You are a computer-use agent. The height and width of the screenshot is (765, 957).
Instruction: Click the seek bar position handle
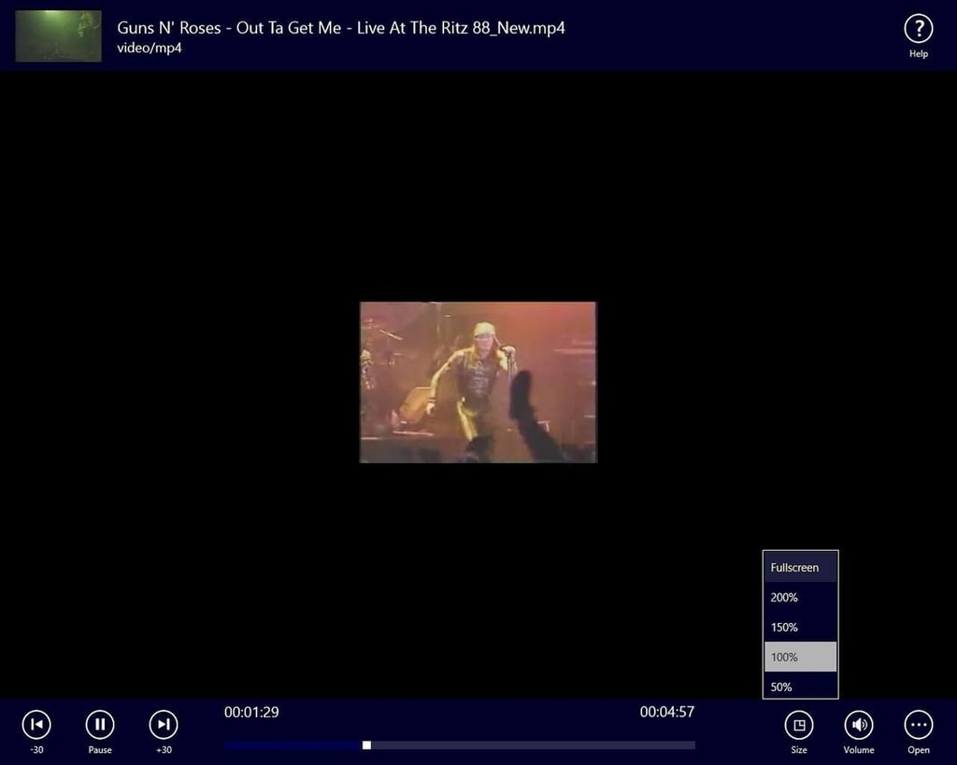[366, 744]
